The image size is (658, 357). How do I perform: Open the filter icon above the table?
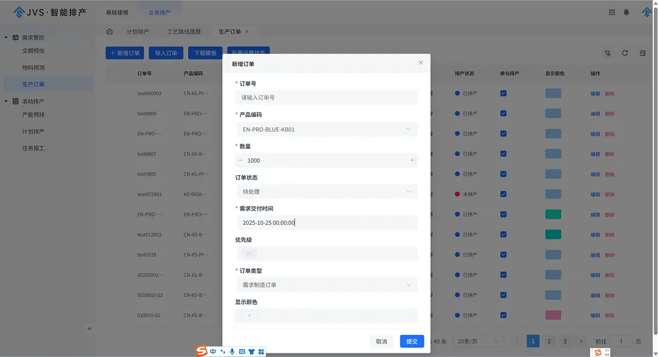[x=608, y=53]
